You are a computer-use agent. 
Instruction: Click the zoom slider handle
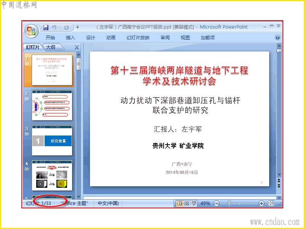229,203
